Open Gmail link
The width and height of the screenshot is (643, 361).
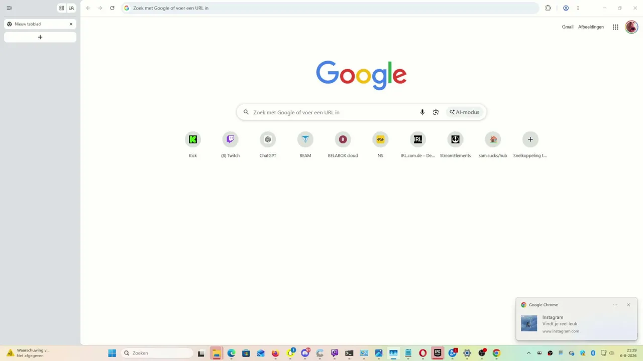[568, 27]
